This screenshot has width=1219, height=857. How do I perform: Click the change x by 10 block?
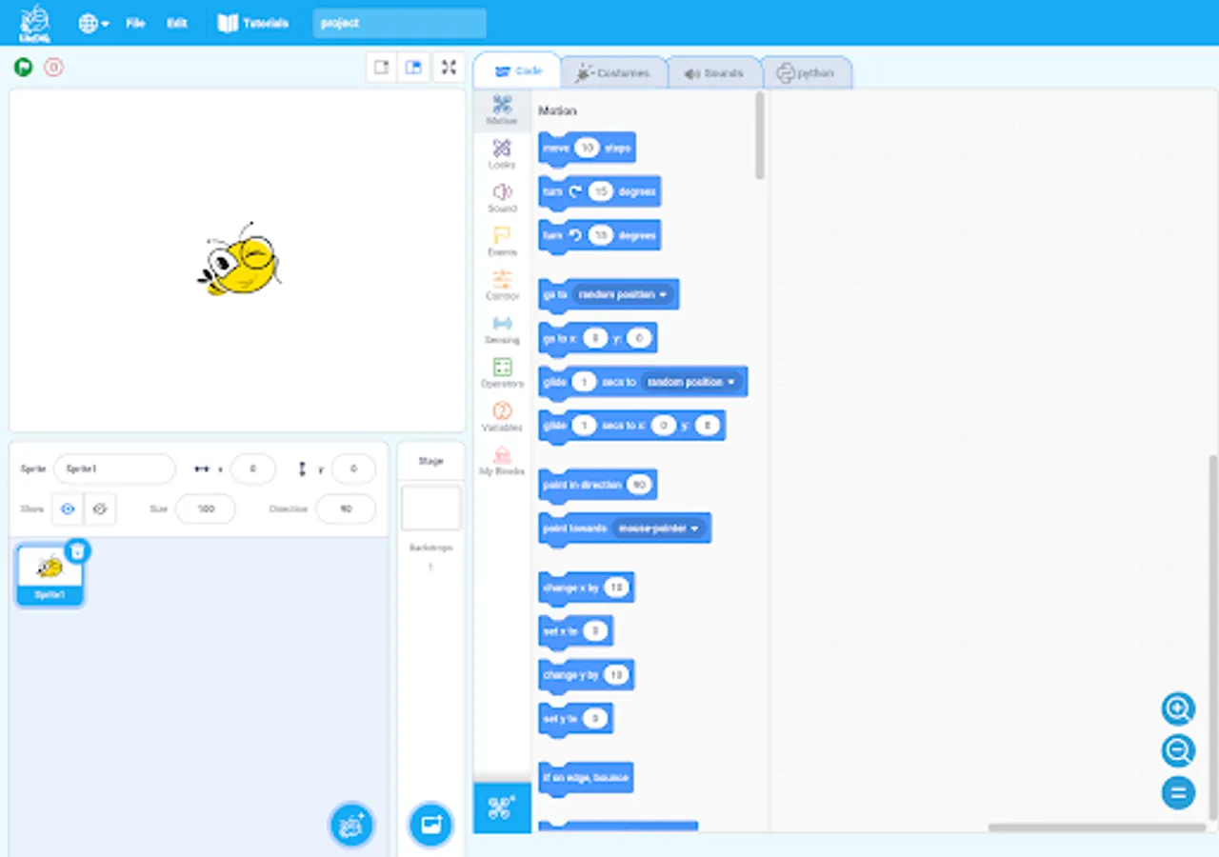[586, 588]
